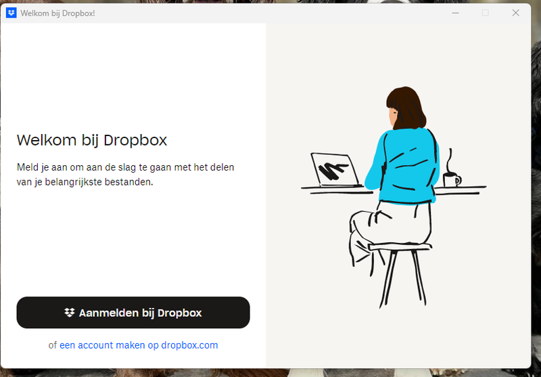Click the disabled maximize button in title bar
This screenshot has width=541, height=377.
point(486,13)
